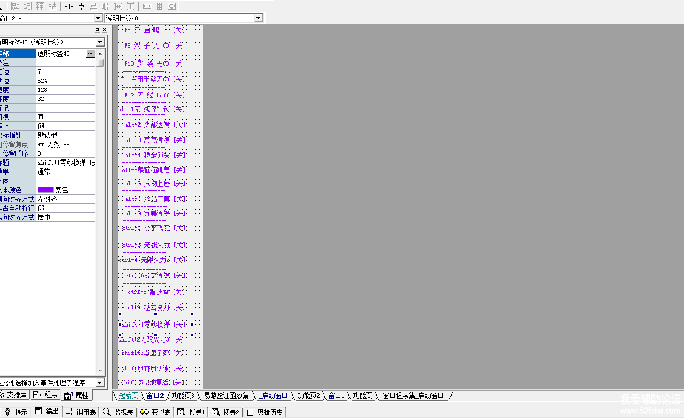Click the align bottom edges toolbar icon
Viewport: 684px width, 418px height.
pos(52,6)
